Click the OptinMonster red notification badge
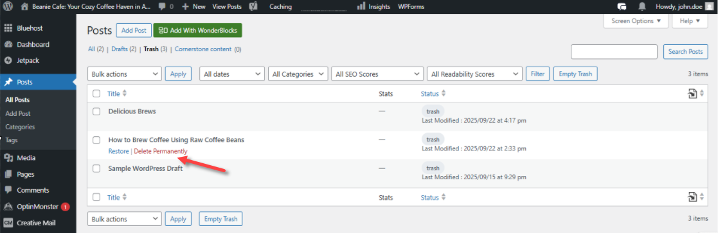 pos(65,207)
